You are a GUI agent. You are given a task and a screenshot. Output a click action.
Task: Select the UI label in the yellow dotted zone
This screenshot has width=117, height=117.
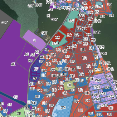pyautogui.click(x=69, y=85)
